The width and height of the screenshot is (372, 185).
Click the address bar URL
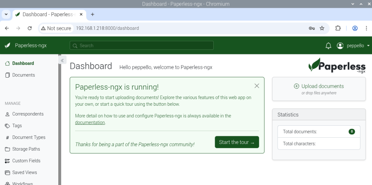pyautogui.click(x=108, y=28)
